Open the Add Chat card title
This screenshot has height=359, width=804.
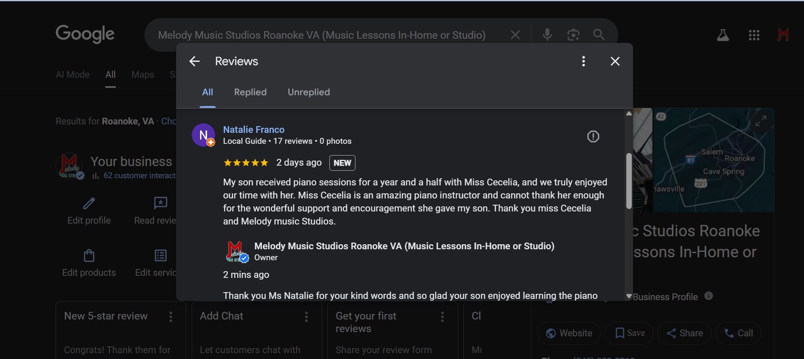[222, 316]
